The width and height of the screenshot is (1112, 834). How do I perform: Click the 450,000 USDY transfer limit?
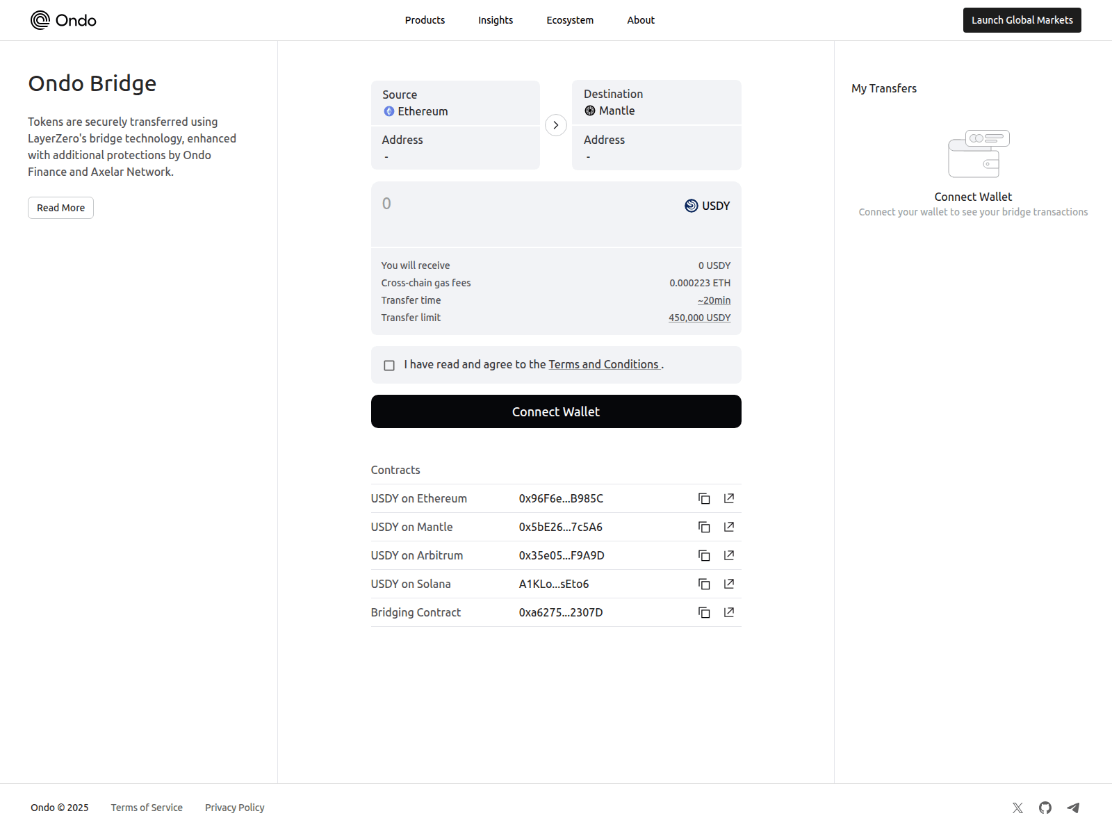[x=699, y=318]
